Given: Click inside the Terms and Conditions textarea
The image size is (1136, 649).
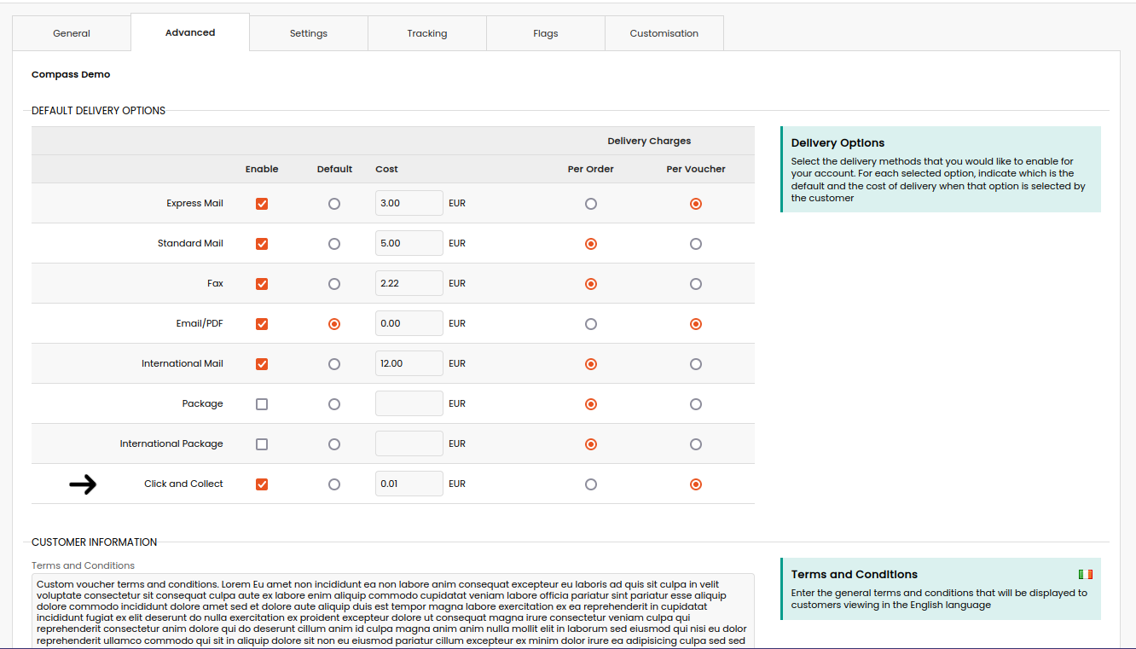Looking at the screenshot, I should (x=393, y=611).
